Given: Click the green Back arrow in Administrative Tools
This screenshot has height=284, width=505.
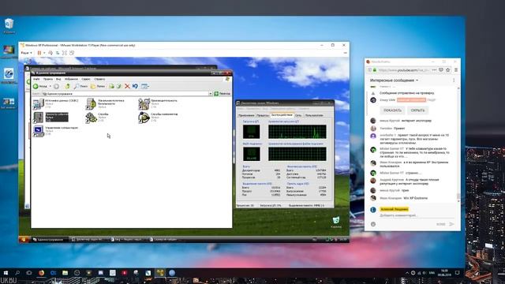Looking at the screenshot, I should (36, 86).
